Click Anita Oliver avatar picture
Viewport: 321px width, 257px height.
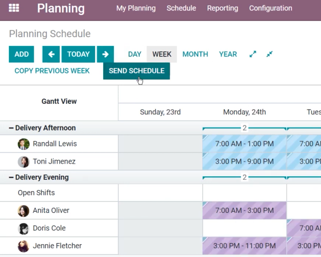23,211
